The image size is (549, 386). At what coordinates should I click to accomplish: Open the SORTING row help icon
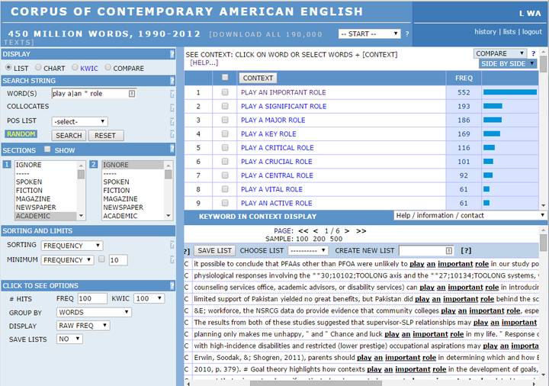point(172,245)
